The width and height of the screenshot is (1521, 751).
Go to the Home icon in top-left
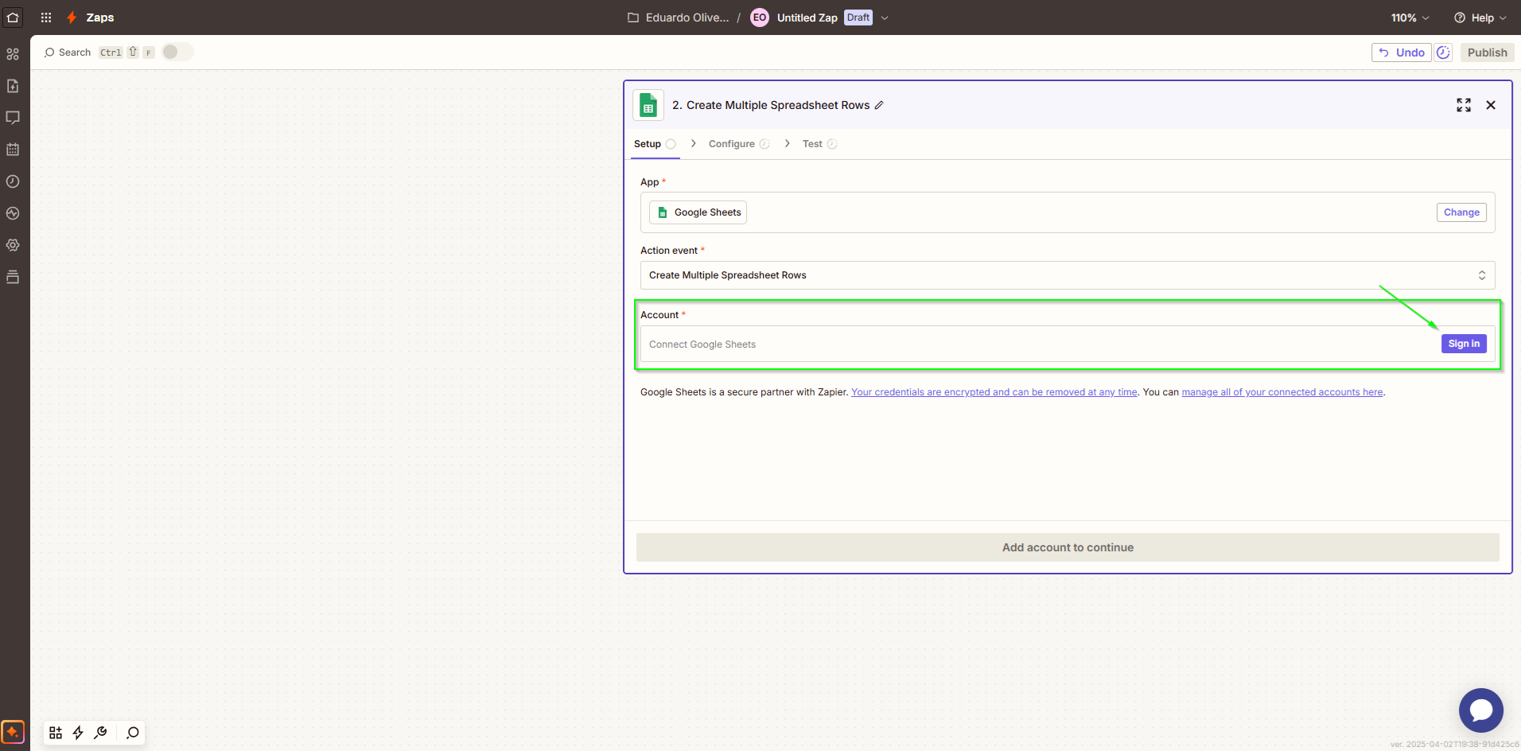coord(13,18)
